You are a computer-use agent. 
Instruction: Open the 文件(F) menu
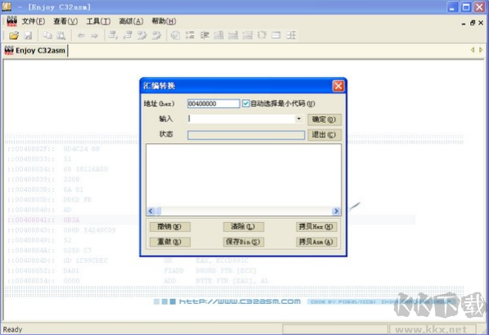pos(34,21)
